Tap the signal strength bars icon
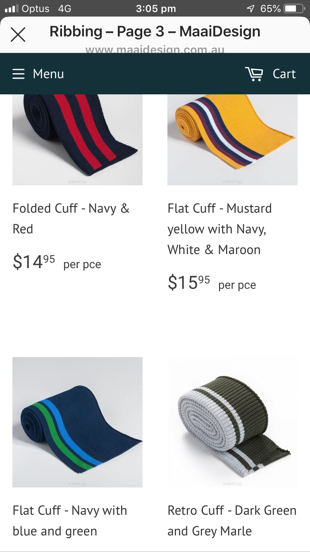310x552 pixels. (x=12, y=9)
